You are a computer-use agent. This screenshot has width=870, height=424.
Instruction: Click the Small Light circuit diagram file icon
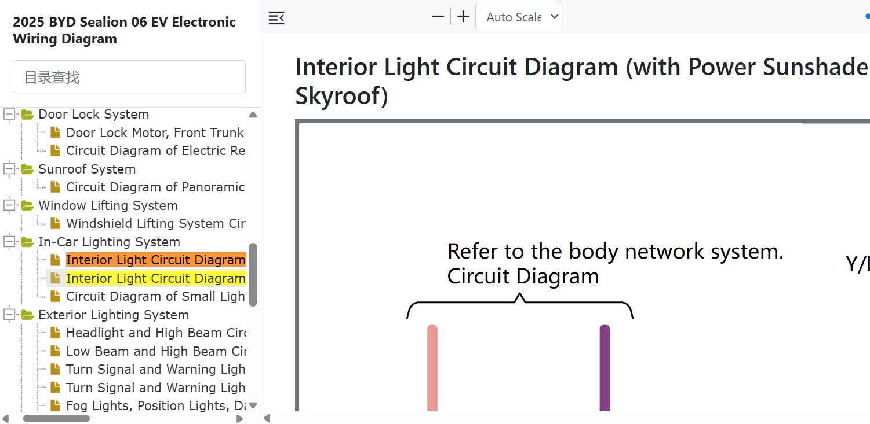(x=56, y=296)
